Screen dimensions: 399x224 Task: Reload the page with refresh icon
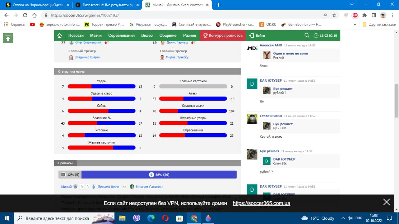pyautogui.click(x=25, y=15)
